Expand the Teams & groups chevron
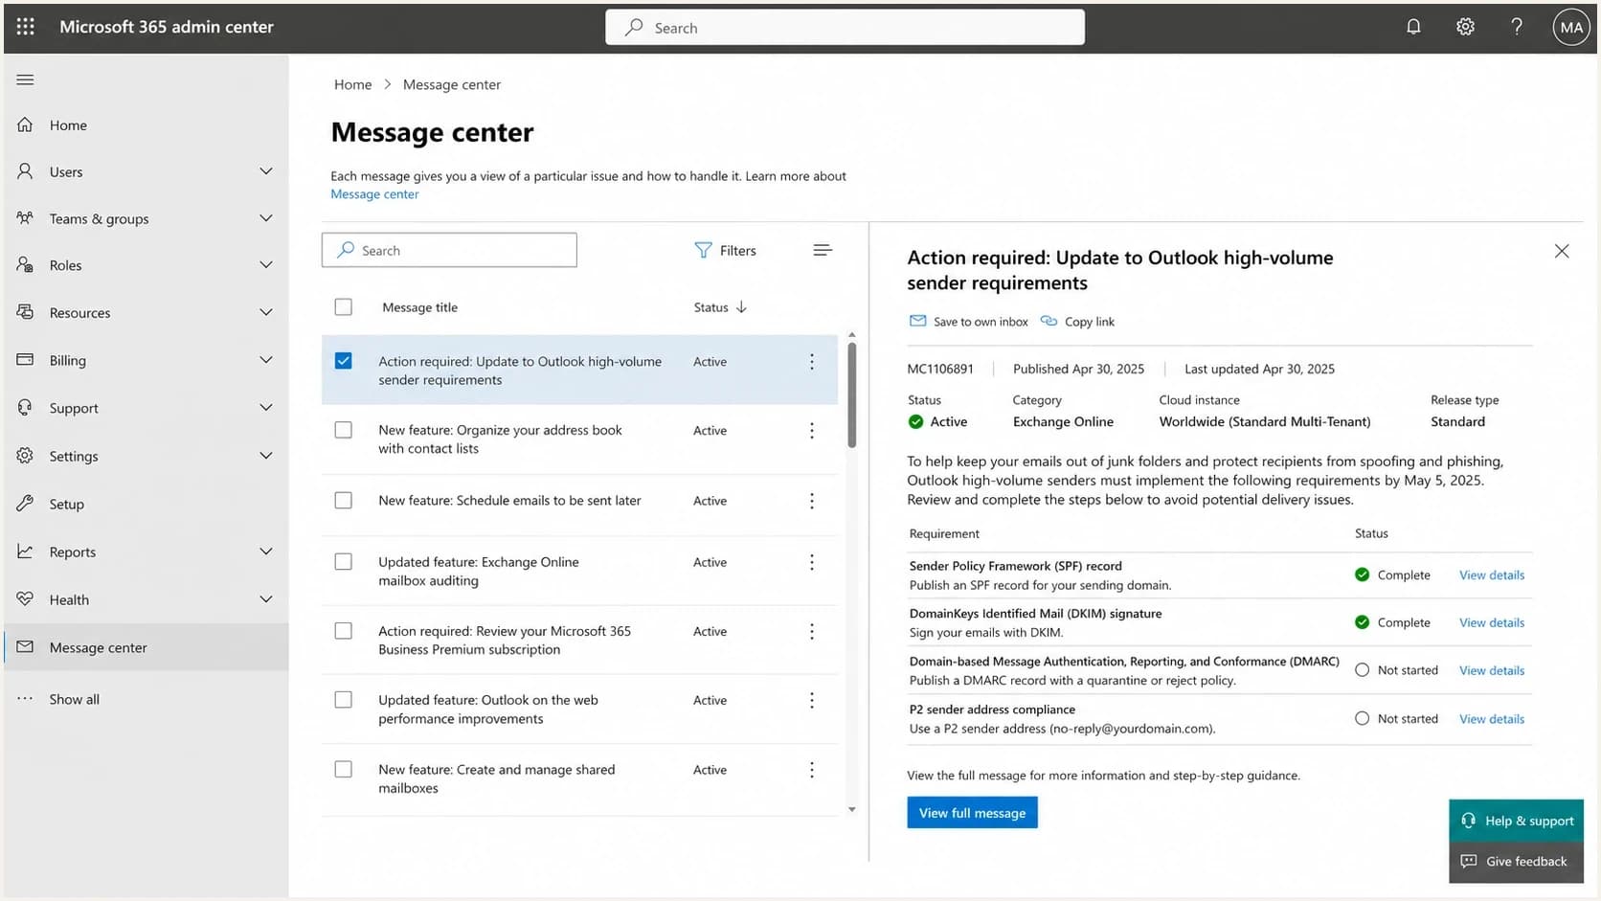1601x901 pixels. coord(266,218)
